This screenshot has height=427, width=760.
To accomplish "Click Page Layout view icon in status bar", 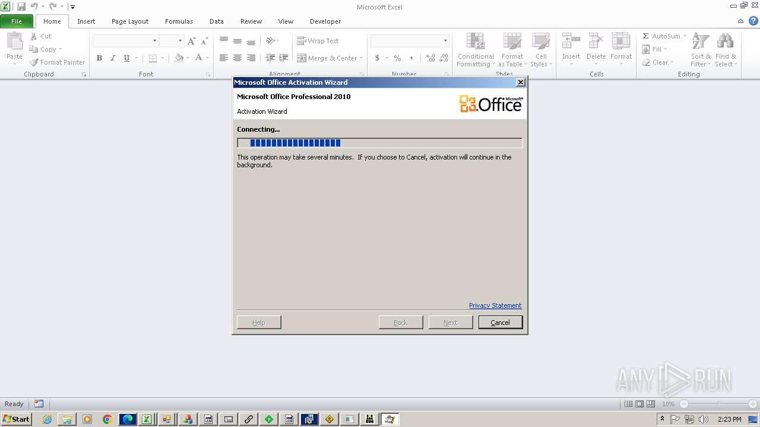I will pyautogui.click(x=639, y=404).
